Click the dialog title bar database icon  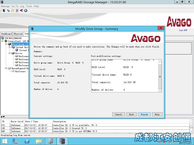click(x=32, y=29)
